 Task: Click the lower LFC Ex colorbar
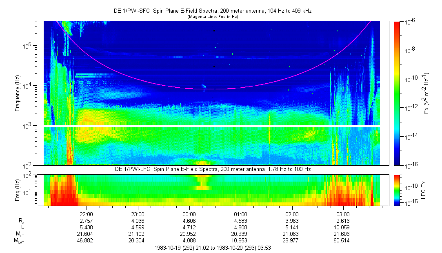(398, 190)
